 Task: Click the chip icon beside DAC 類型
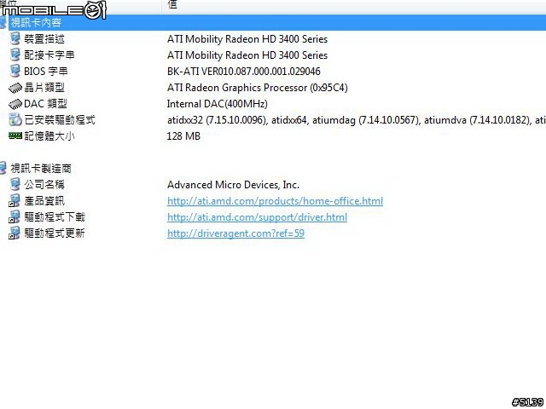[x=15, y=104]
